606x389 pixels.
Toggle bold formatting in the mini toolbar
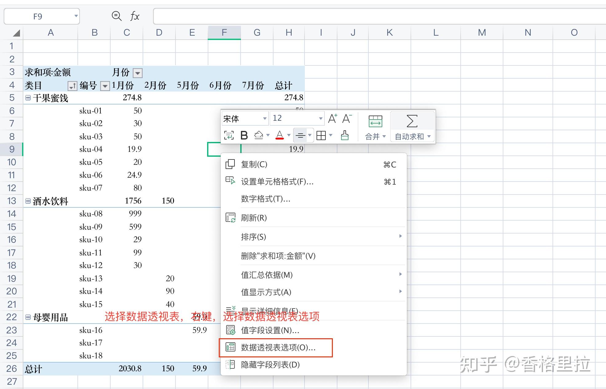pos(244,135)
